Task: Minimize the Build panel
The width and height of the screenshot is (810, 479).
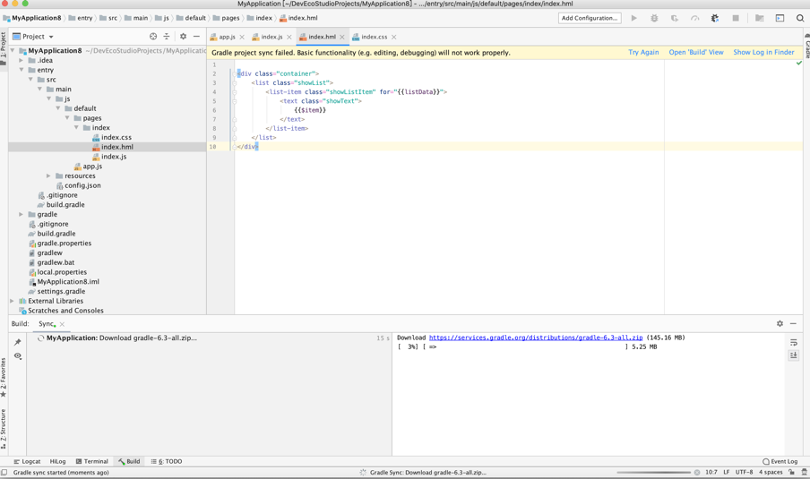Action: pos(793,323)
